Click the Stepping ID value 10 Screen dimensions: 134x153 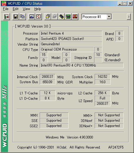tap(98, 55)
